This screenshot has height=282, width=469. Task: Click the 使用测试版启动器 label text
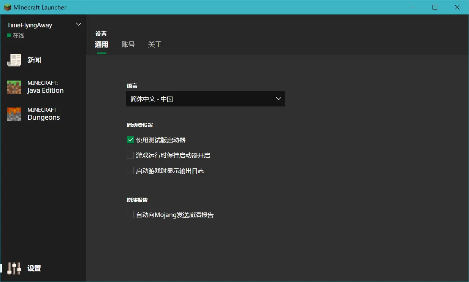161,140
